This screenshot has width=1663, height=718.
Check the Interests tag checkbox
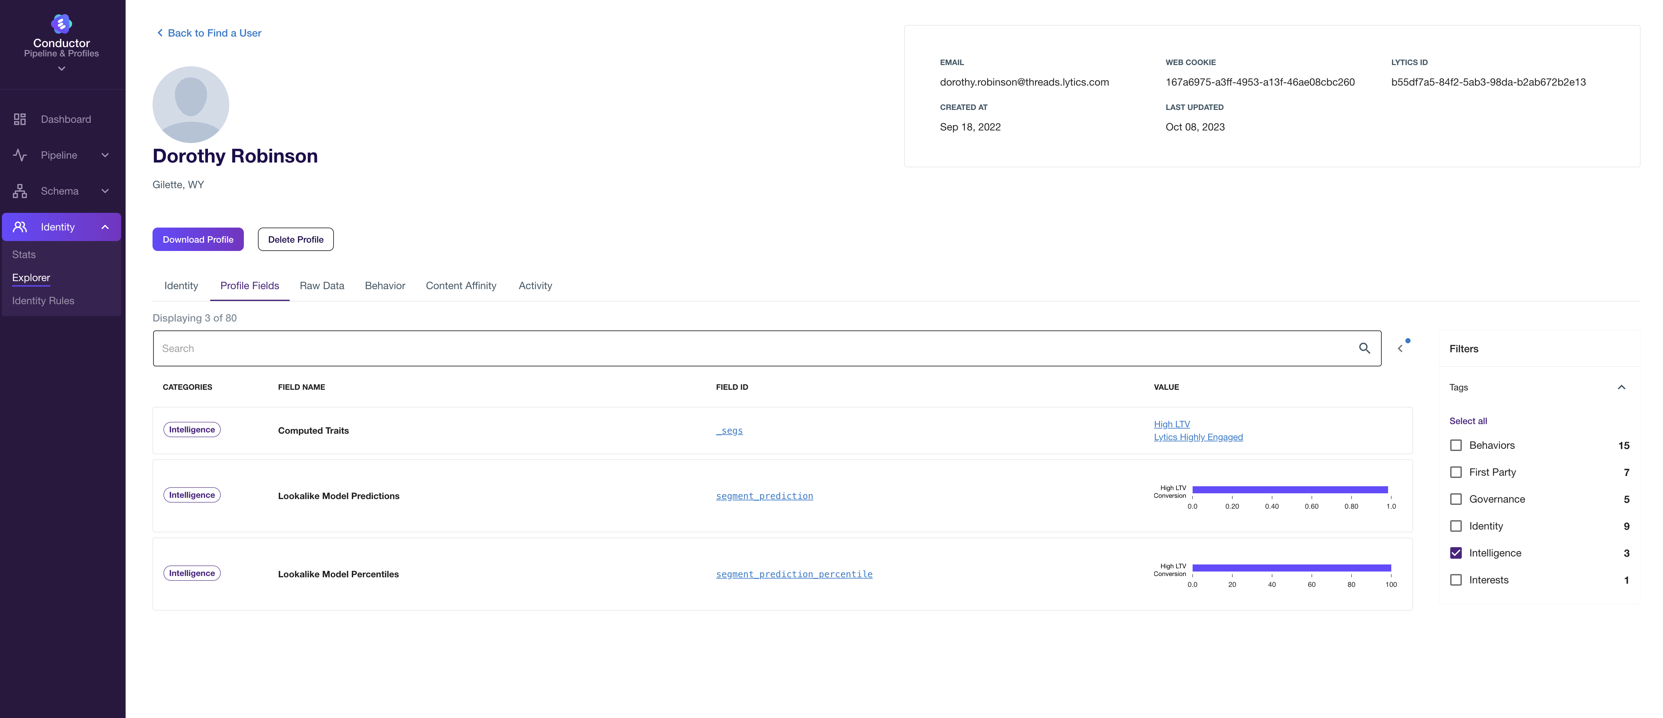click(1456, 580)
